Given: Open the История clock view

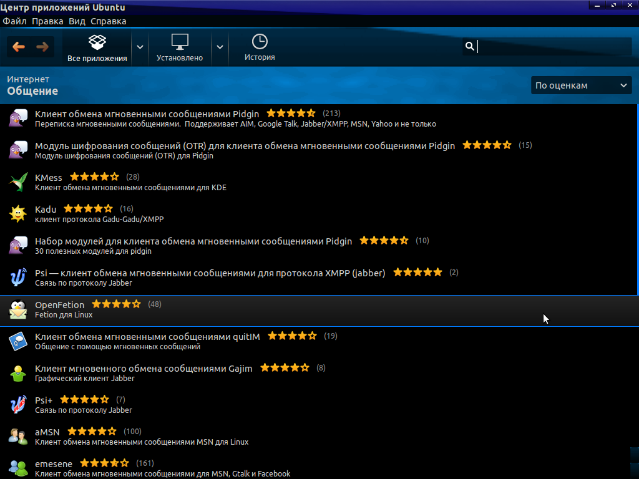Looking at the screenshot, I should click(260, 48).
